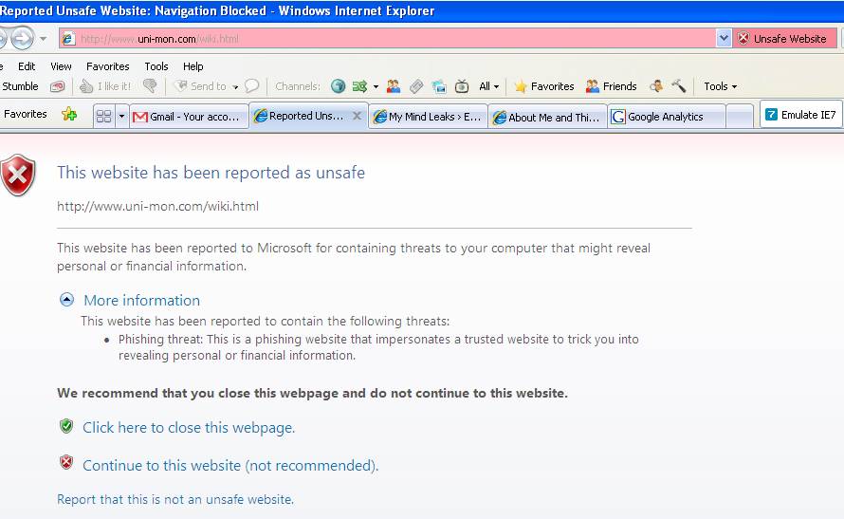Click the user profile icon after Friends
This screenshot has width=844, height=519.
[x=655, y=86]
